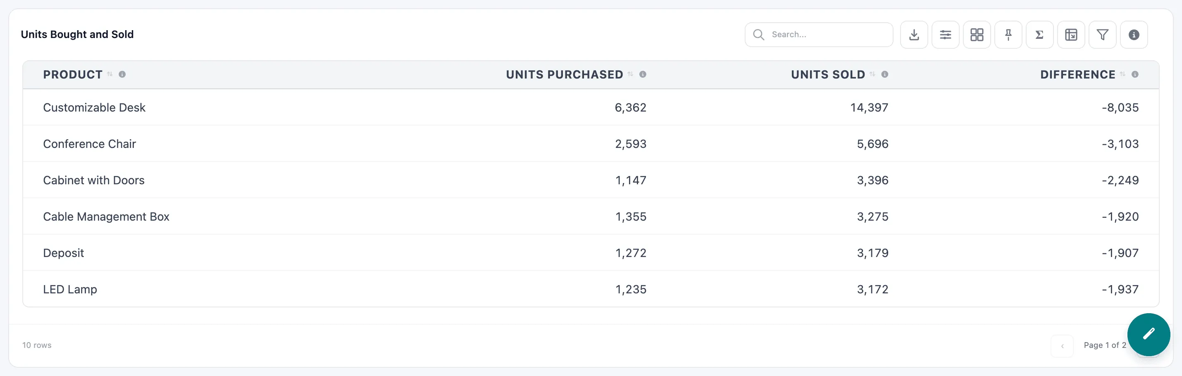
Task: Sort by Product column arrows
Action: pos(110,74)
